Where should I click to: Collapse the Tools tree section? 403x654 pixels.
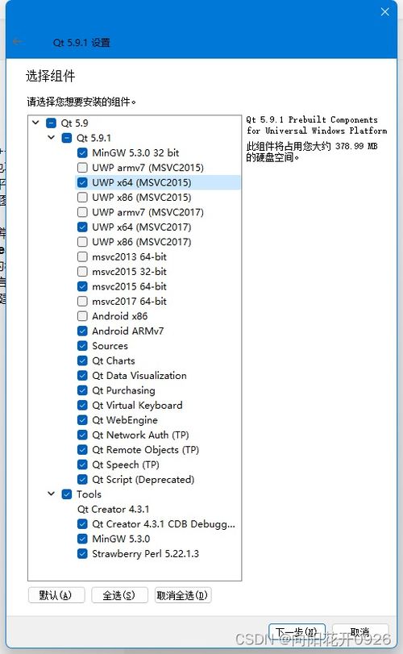52,494
